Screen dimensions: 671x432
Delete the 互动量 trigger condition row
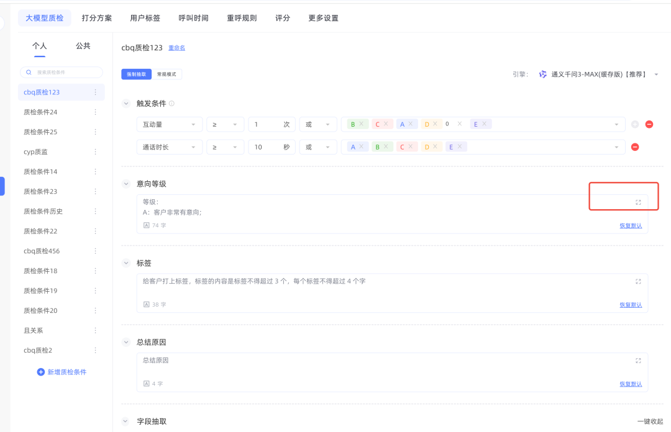pos(649,124)
